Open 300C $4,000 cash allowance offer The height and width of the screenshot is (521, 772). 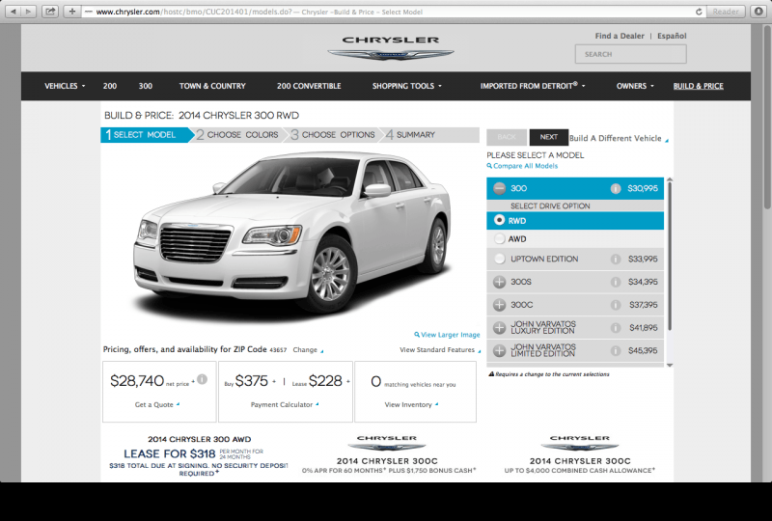click(580, 454)
